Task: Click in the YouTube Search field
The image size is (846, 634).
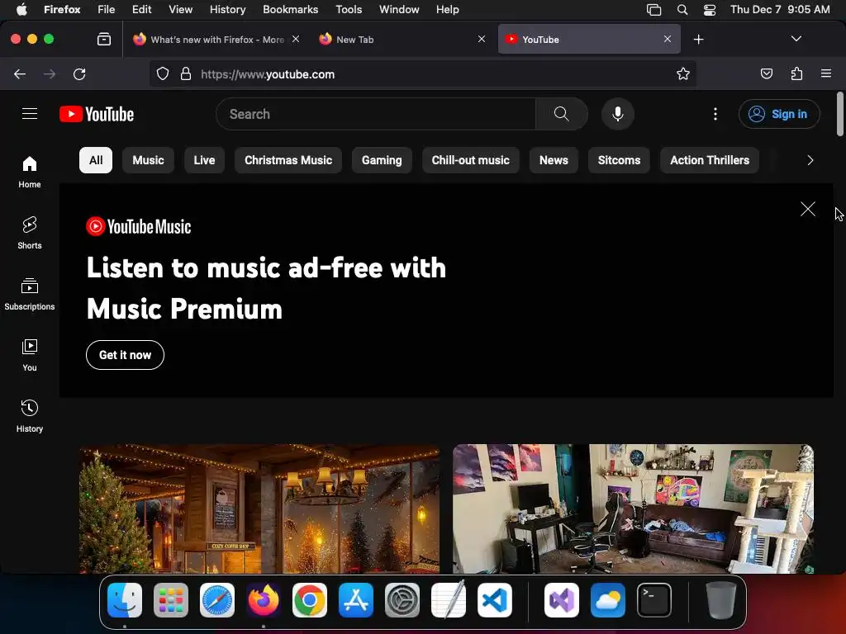Action: coord(376,114)
